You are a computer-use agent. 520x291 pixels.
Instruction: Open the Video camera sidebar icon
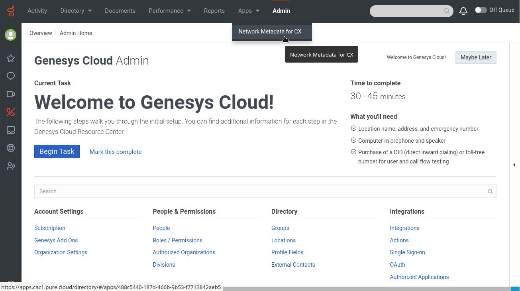(11, 94)
